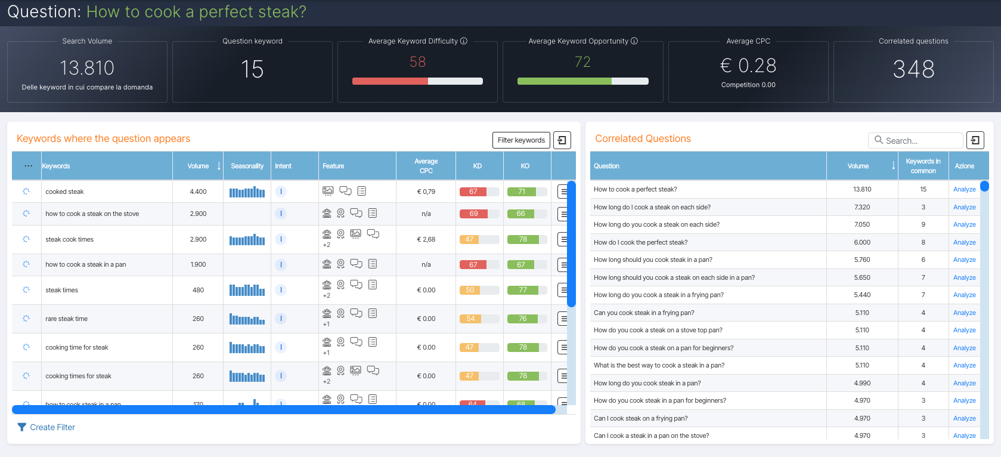
Task: Click the Create Filter link
Action: [52, 427]
